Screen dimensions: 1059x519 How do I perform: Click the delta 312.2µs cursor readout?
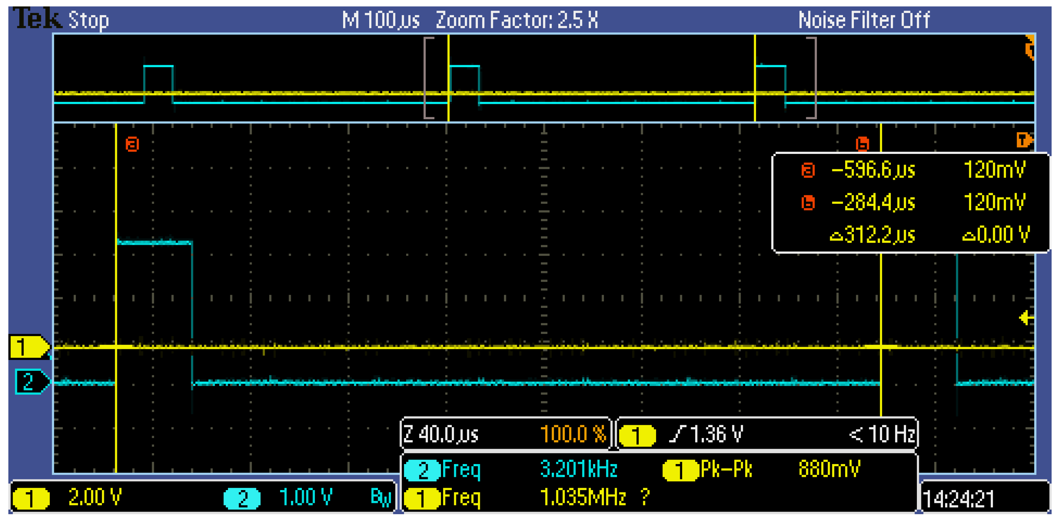[872, 235]
